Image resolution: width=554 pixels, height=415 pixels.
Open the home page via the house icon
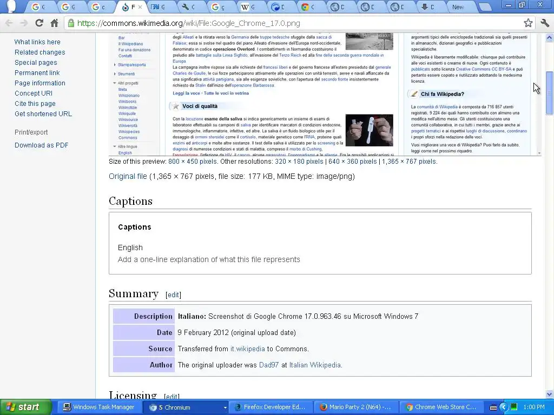pyautogui.click(x=54, y=23)
